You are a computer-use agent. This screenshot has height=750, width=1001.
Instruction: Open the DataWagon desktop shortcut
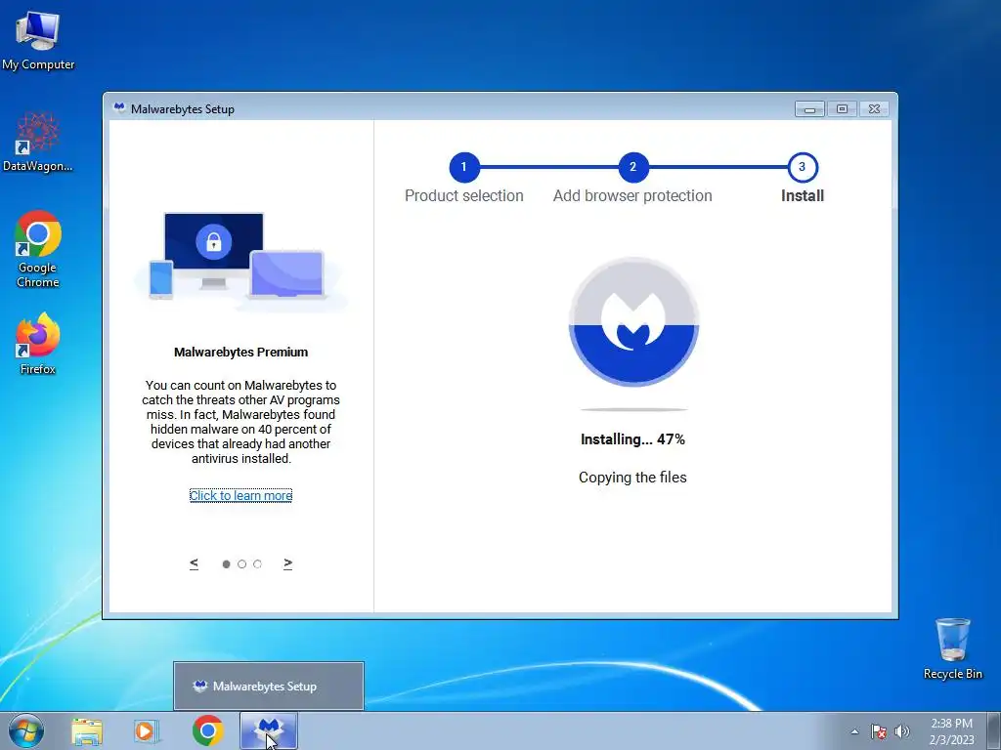38,143
